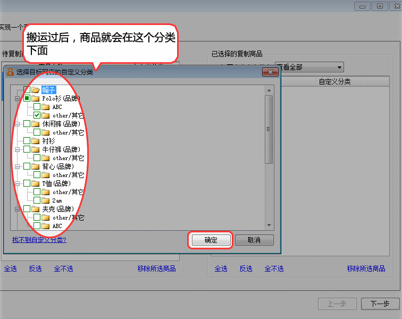
Task: Open the 找不到自定义分类? link
Action: point(39,240)
